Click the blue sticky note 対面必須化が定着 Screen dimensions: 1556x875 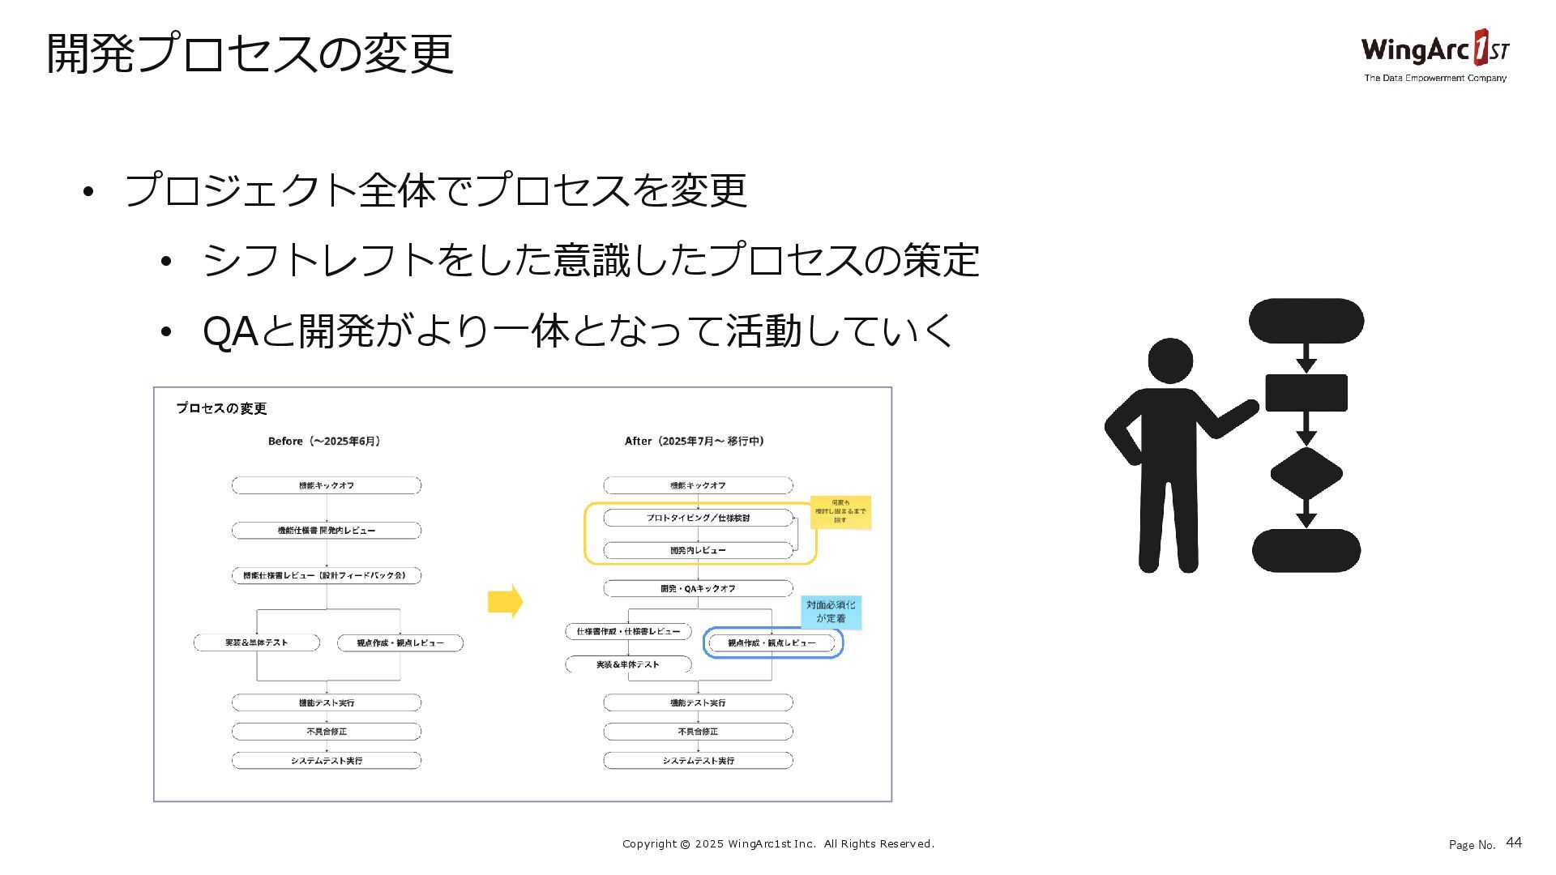coord(831,612)
